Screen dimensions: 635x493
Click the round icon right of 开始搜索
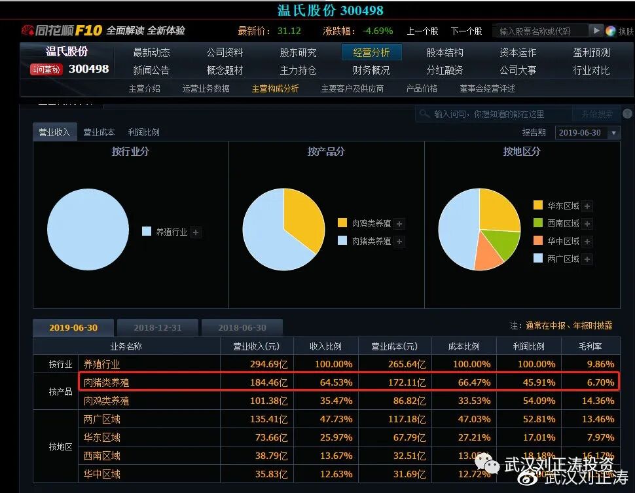coord(627,114)
